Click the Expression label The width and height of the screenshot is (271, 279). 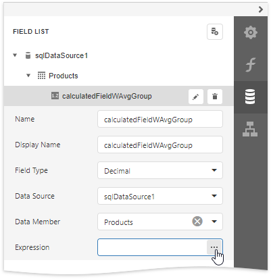(x=32, y=247)
